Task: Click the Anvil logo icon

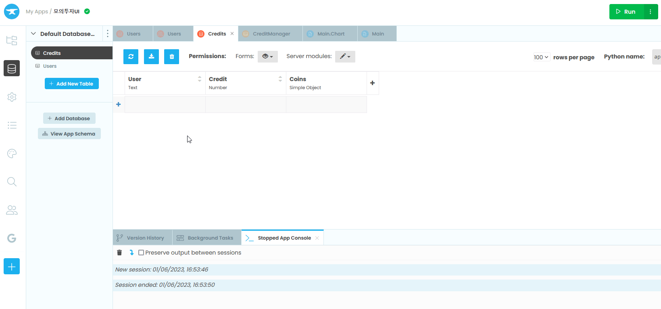Action: (12, 12)
